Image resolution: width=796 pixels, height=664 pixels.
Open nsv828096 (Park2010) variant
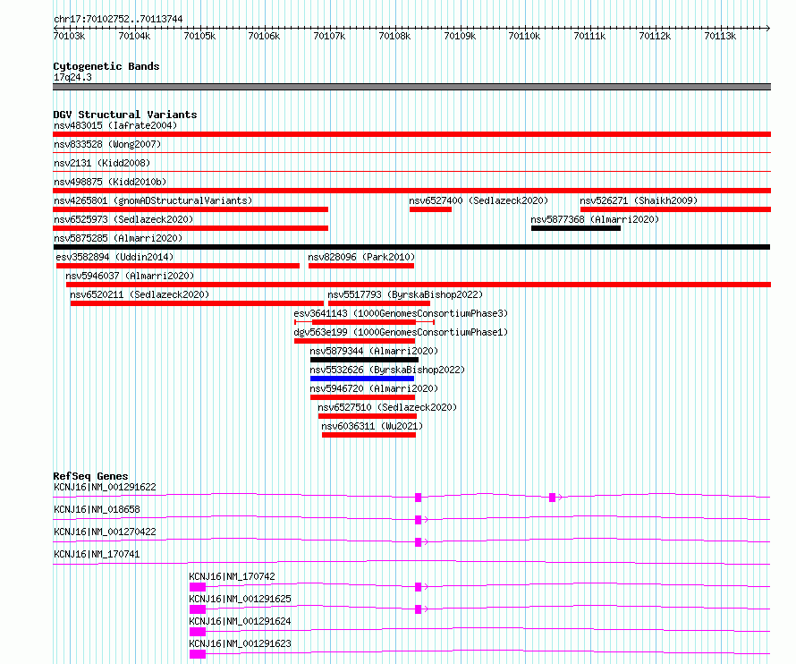pos(361,257)
